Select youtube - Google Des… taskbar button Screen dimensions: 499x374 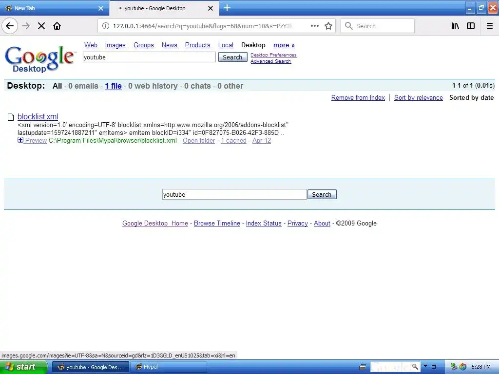[x=90, y=367]
